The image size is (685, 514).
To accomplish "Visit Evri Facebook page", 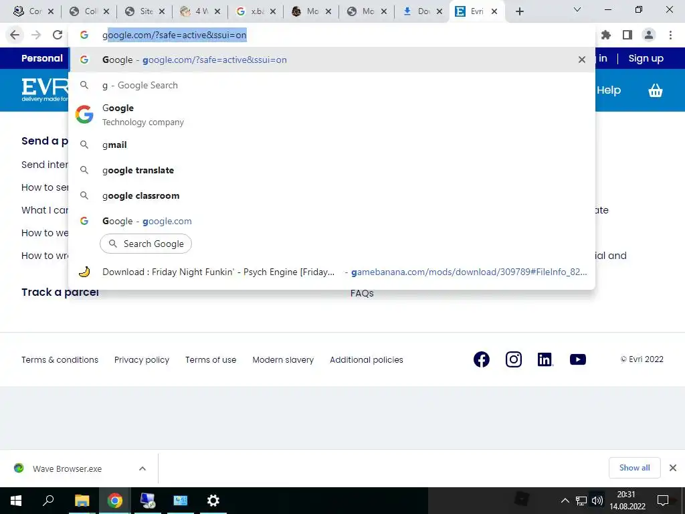I will click(x=482, y=359).
